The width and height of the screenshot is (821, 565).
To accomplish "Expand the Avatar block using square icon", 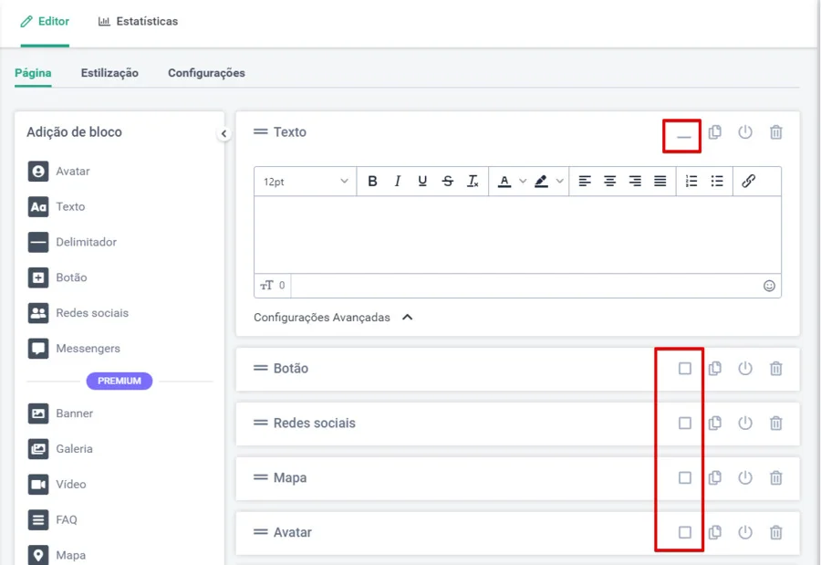I will [x=685, y=533].
